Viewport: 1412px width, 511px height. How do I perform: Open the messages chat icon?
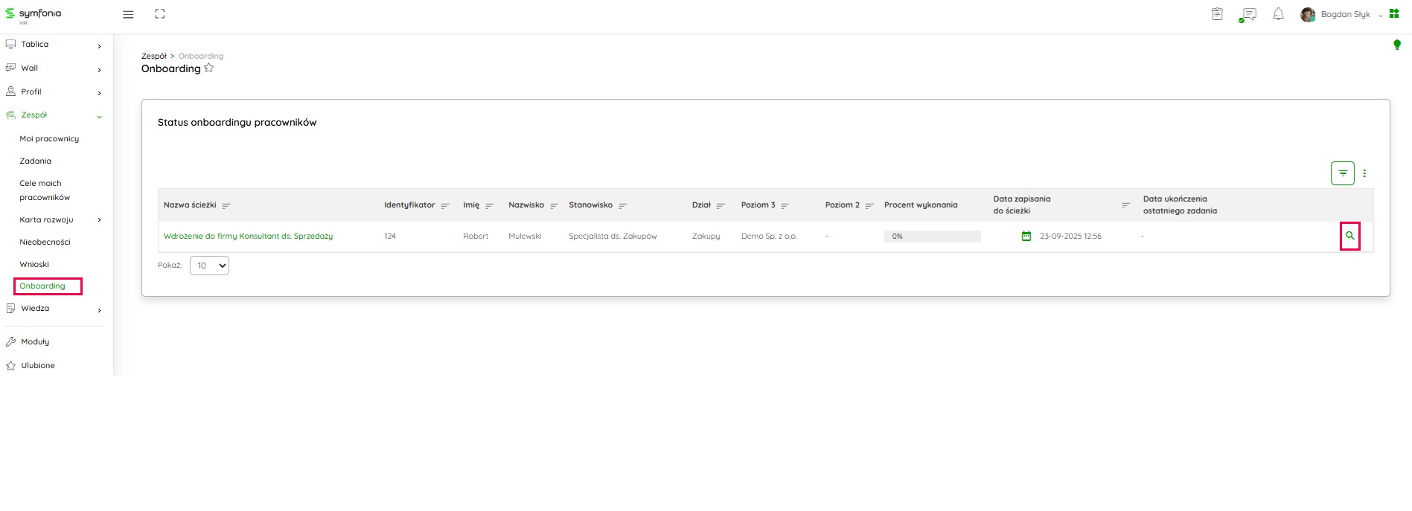point(1248,14)
